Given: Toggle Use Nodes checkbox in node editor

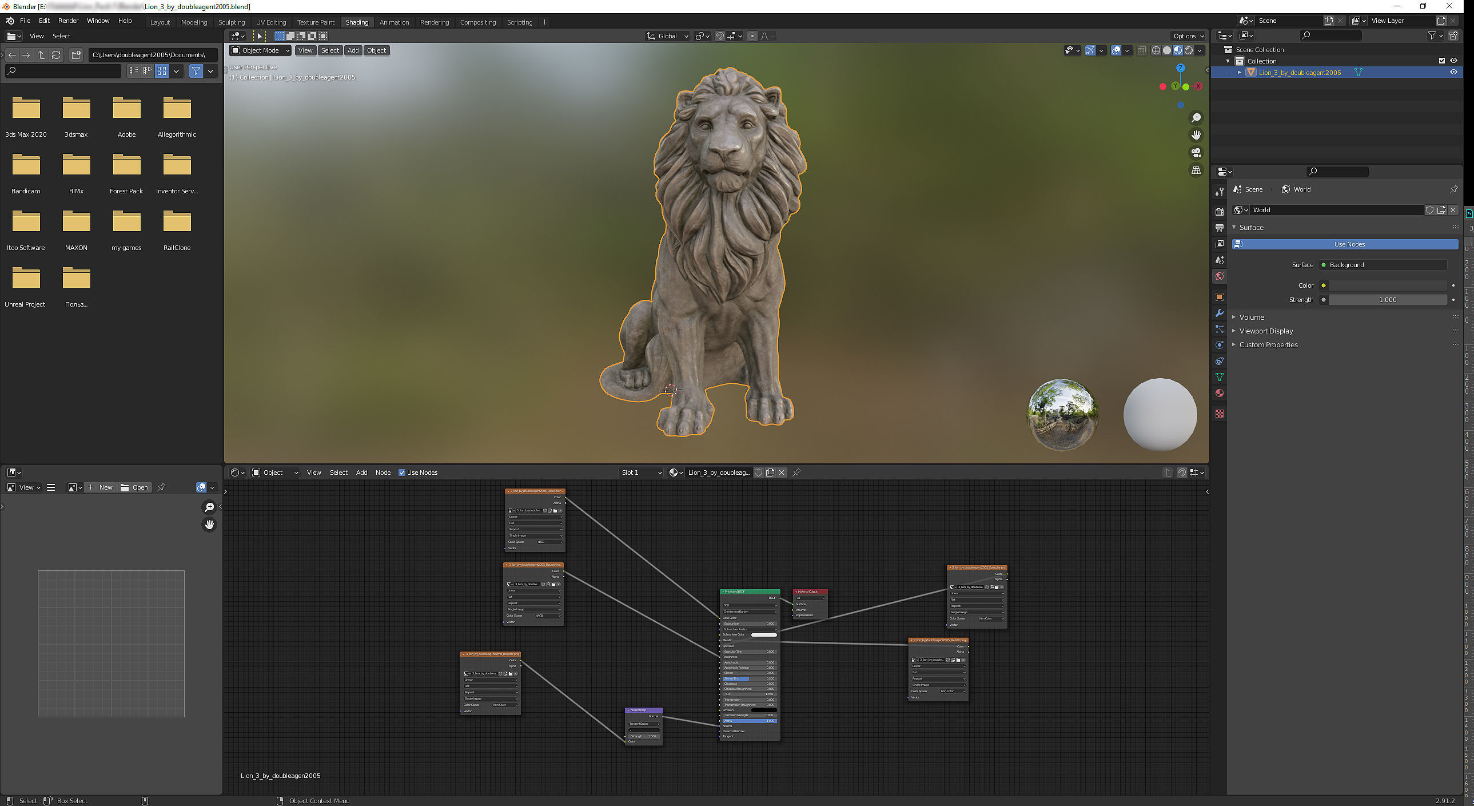Looking at the screenshot, I should (402, 473).
